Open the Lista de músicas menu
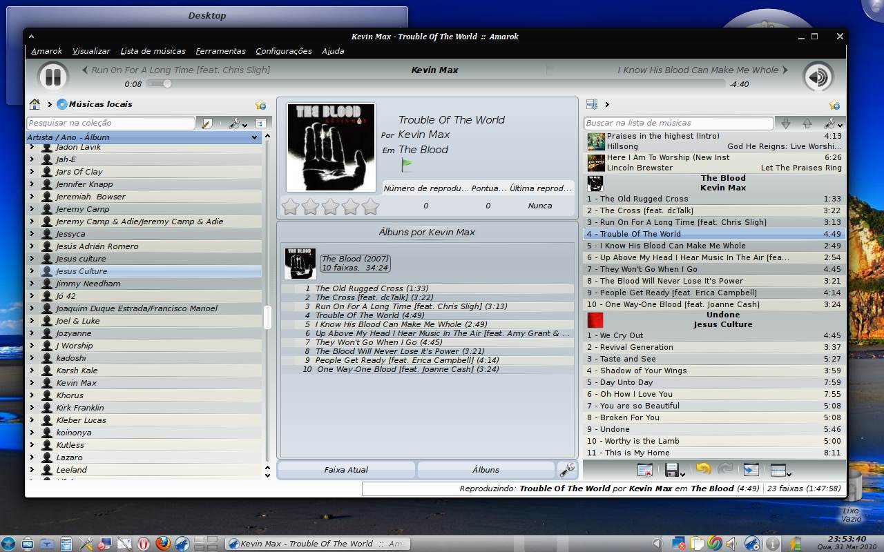This screenshot has height=552, width=884. pyautogui.click(x=153, y=51)
